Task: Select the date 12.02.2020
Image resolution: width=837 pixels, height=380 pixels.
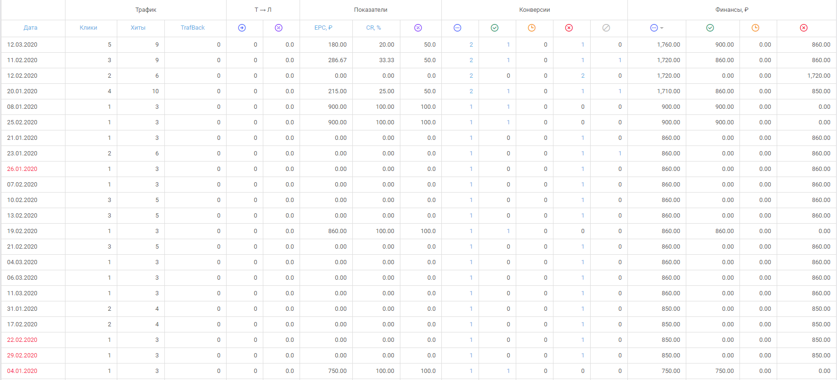Action: coord(22,76)
